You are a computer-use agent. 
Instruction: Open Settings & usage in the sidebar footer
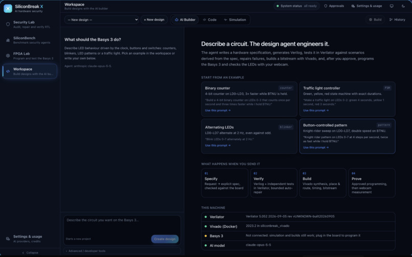point(30,239)
